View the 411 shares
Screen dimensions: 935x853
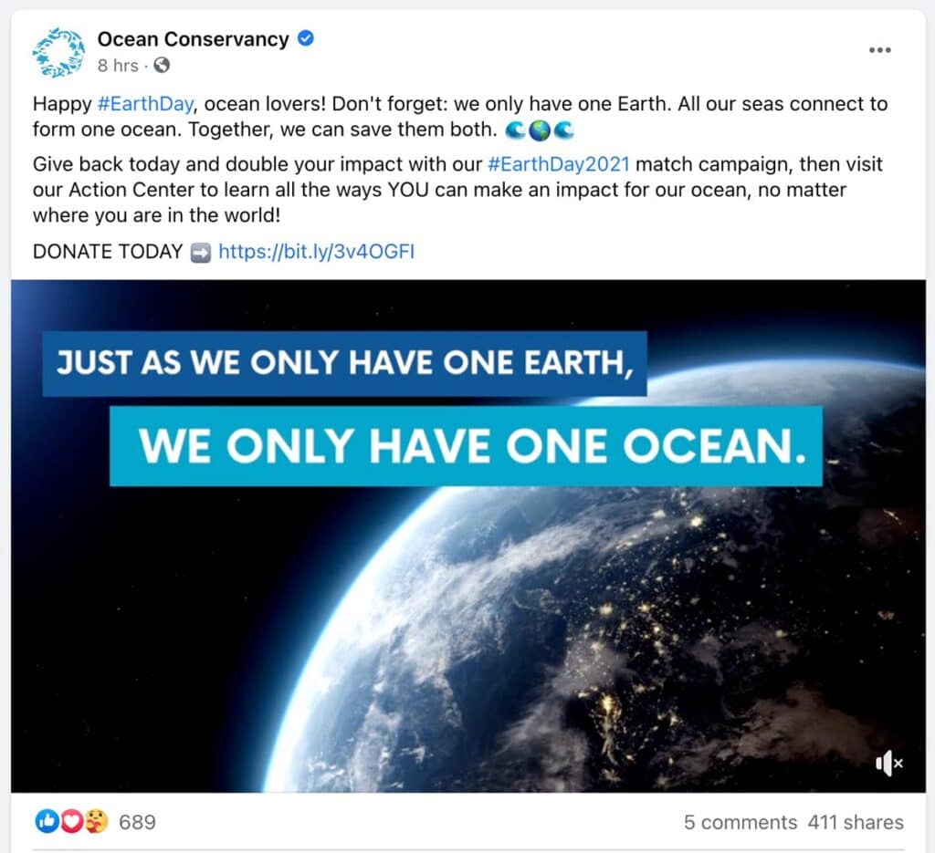[855, 822]
